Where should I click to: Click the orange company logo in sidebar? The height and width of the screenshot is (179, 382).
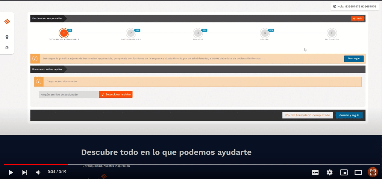coord(7,21)
